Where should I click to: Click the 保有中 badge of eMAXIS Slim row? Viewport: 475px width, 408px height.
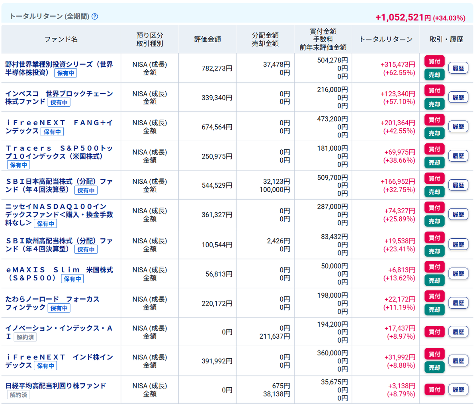(x=72, y=279)
